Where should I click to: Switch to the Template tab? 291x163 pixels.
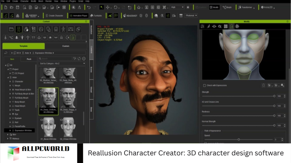click(x=24, y=46)
